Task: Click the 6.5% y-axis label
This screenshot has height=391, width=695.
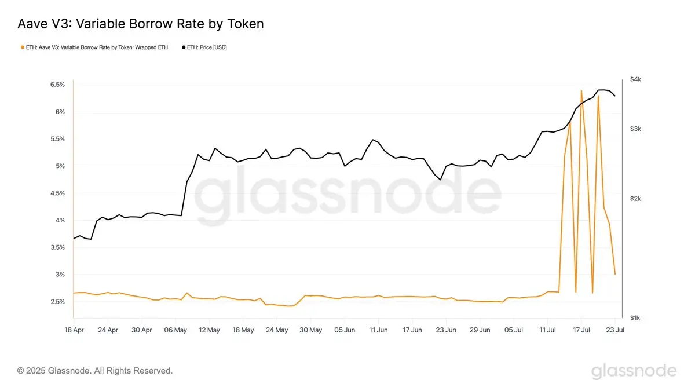Action: click(57, 85)
